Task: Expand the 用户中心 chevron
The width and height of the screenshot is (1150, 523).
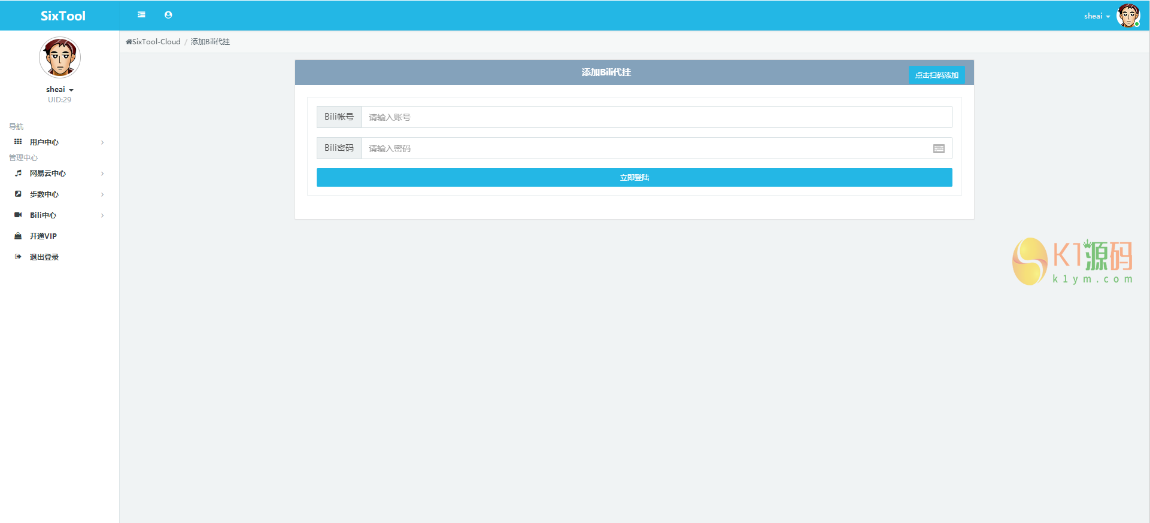Action: tap(102, 142)
